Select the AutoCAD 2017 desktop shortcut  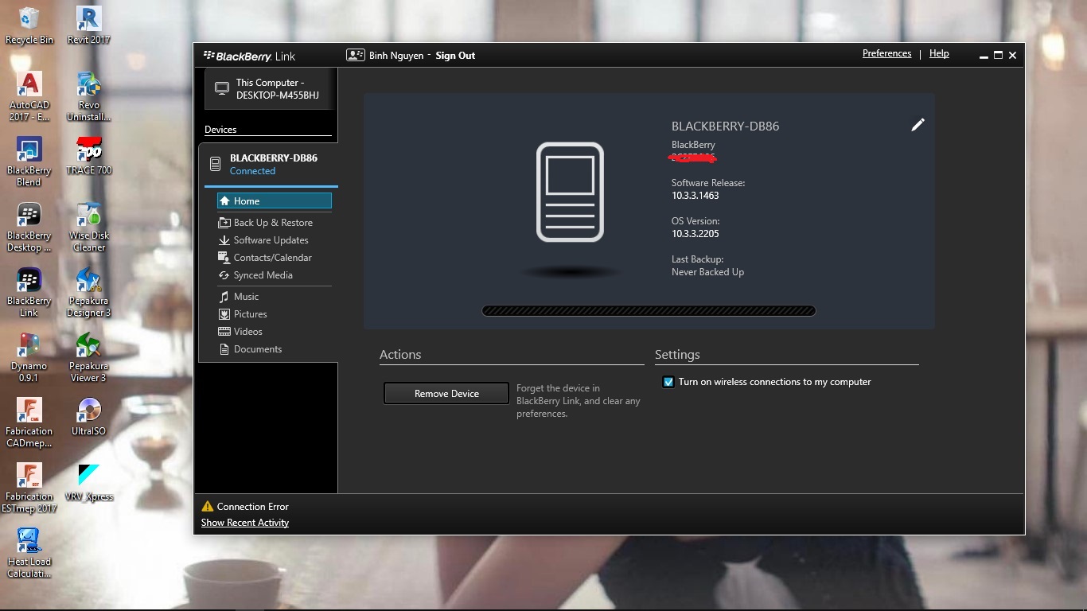pyautogui.click(x=29, y=96)
